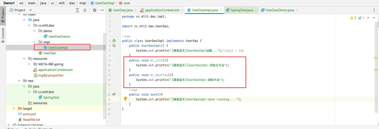
Task: Click src in navigation breadcrumb
Action: coord(22,3)
